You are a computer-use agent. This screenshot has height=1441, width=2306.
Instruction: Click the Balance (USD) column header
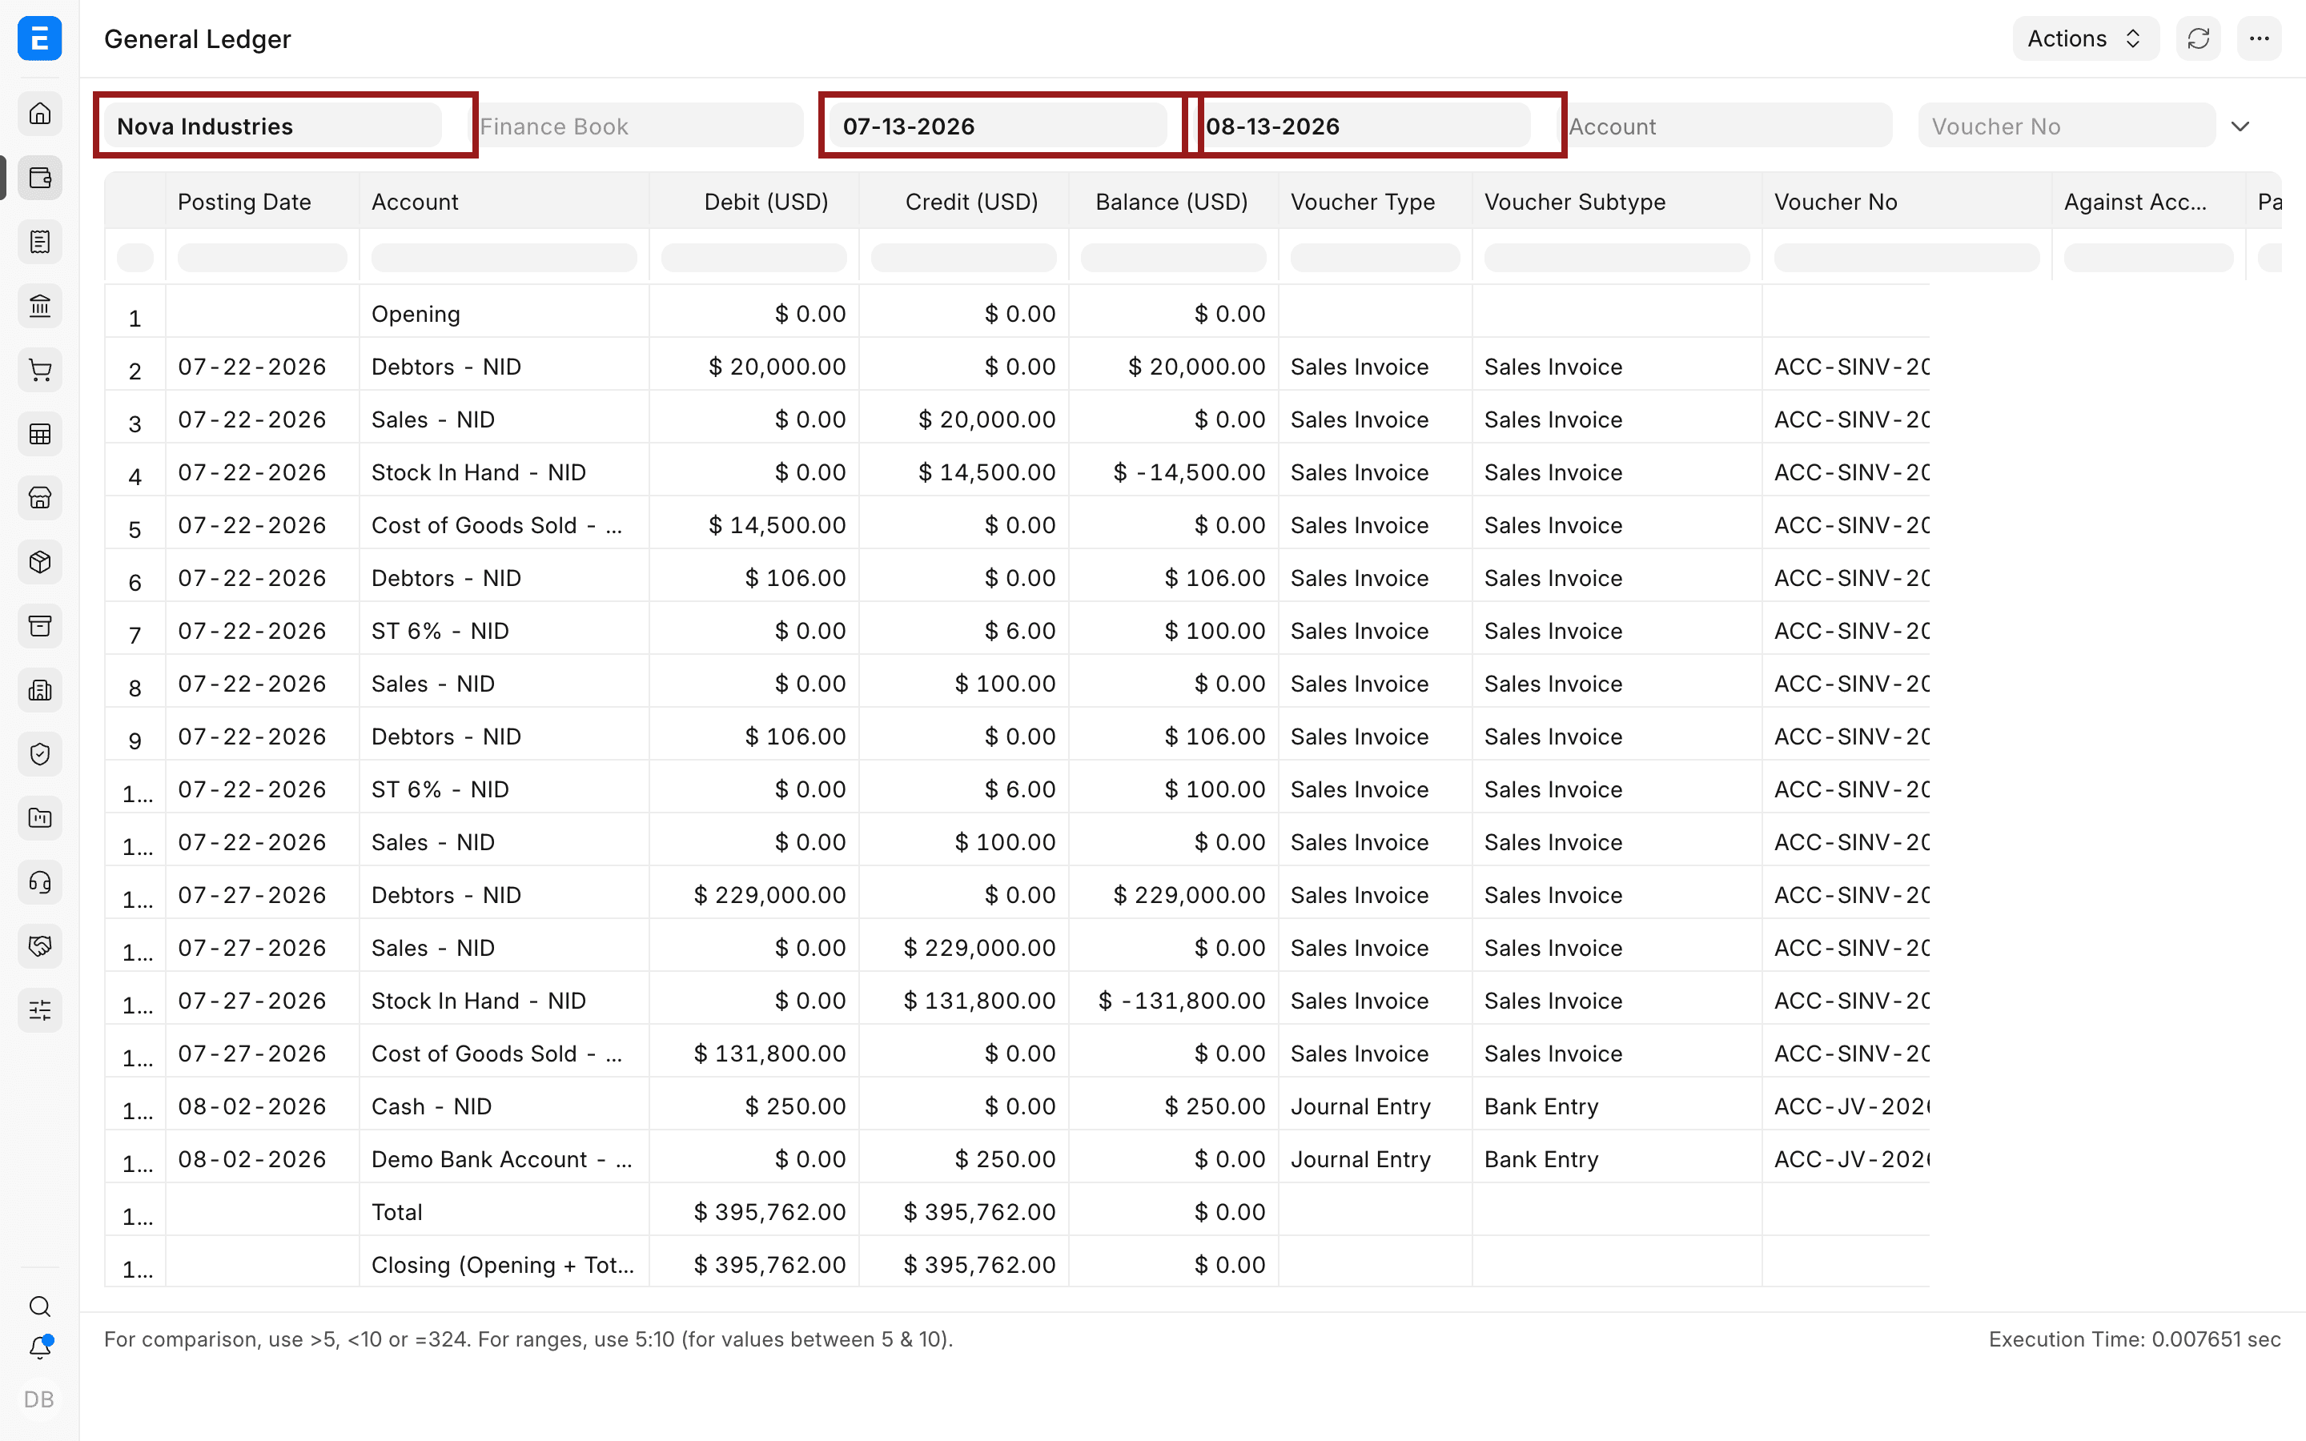(1171, 201)
